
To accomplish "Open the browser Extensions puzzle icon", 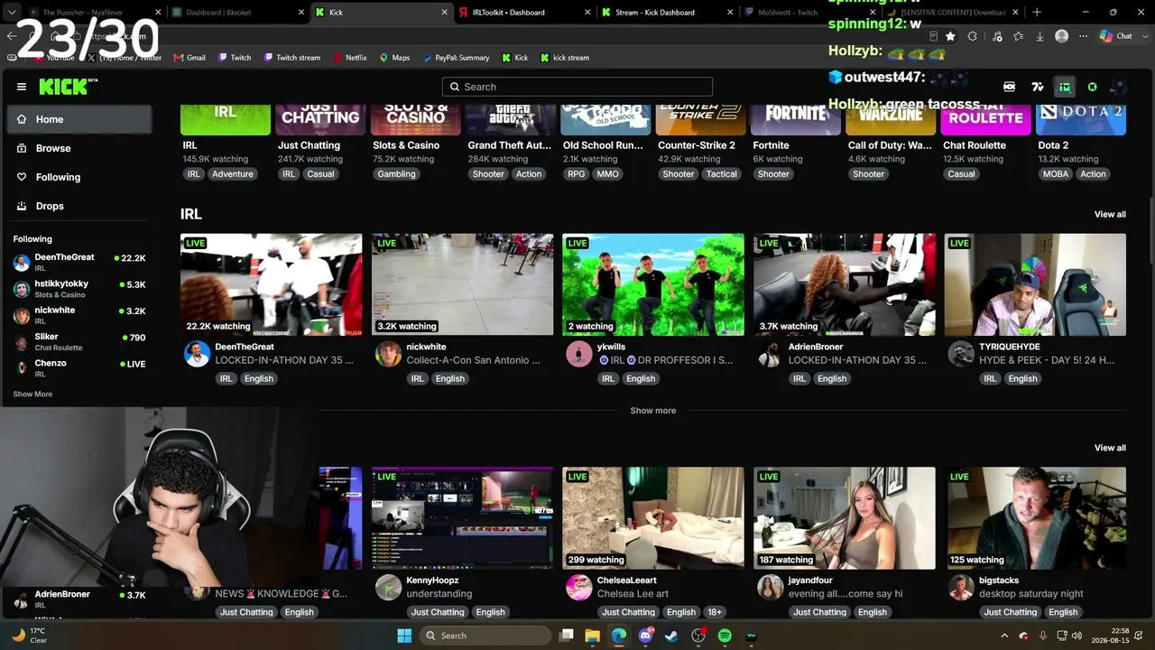I will 973,36.
